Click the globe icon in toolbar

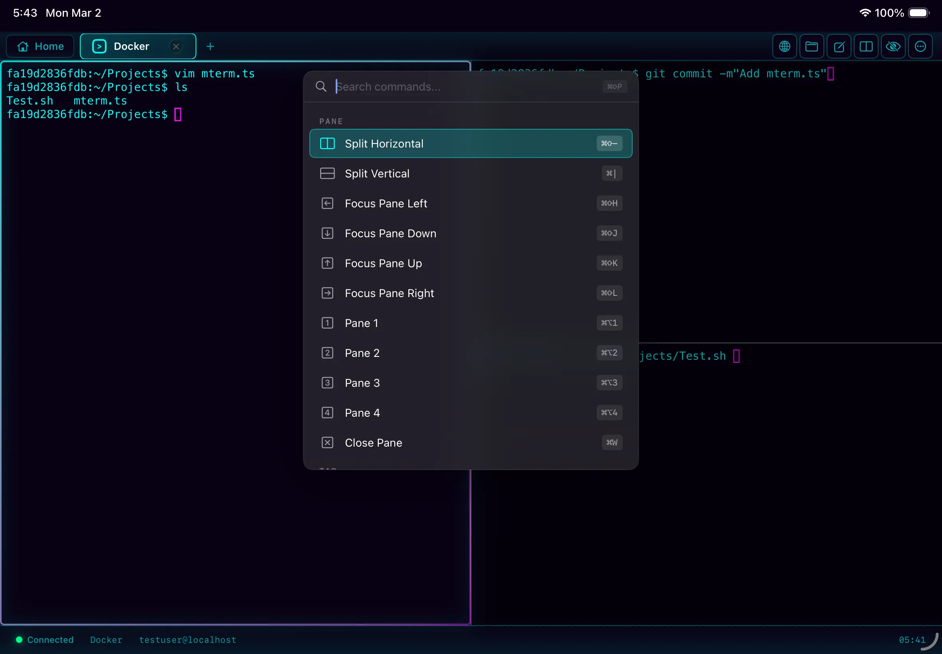[784, 46]
